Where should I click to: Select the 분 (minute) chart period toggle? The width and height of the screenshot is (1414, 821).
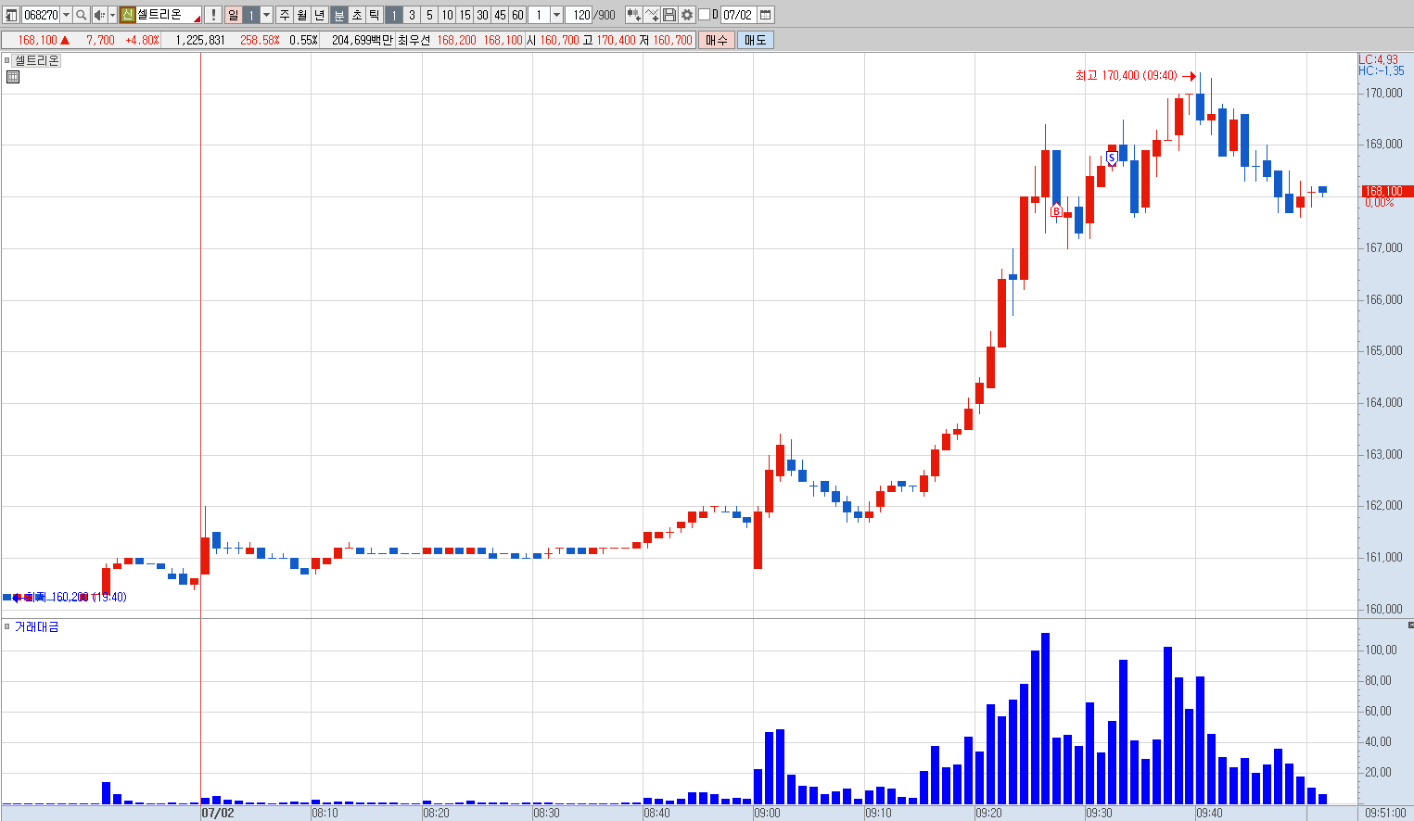click(x=339, y=15)
